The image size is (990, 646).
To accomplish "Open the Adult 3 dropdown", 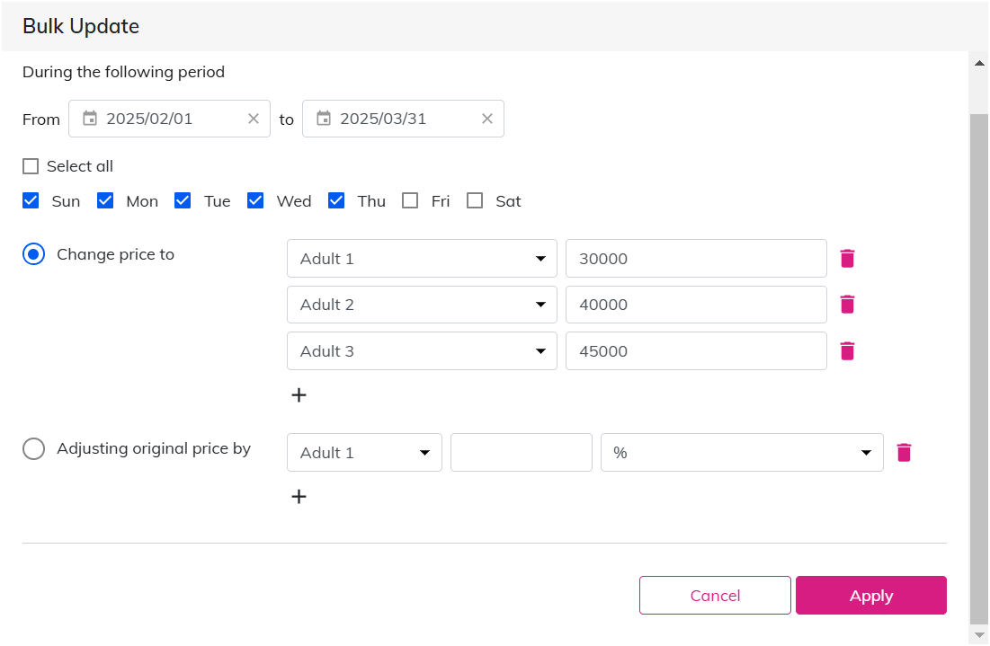I will pos(422,350).
